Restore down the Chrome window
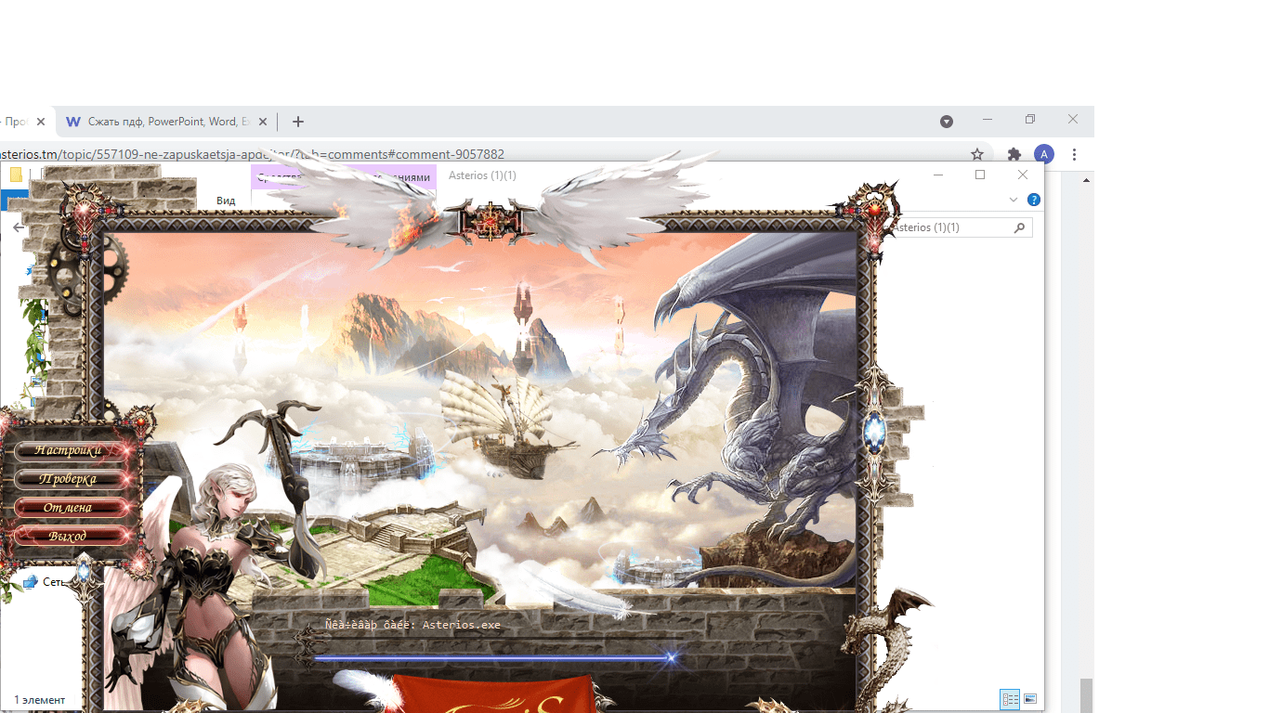The width and height of the screenshot is (1269, 713). (1030, 120)
